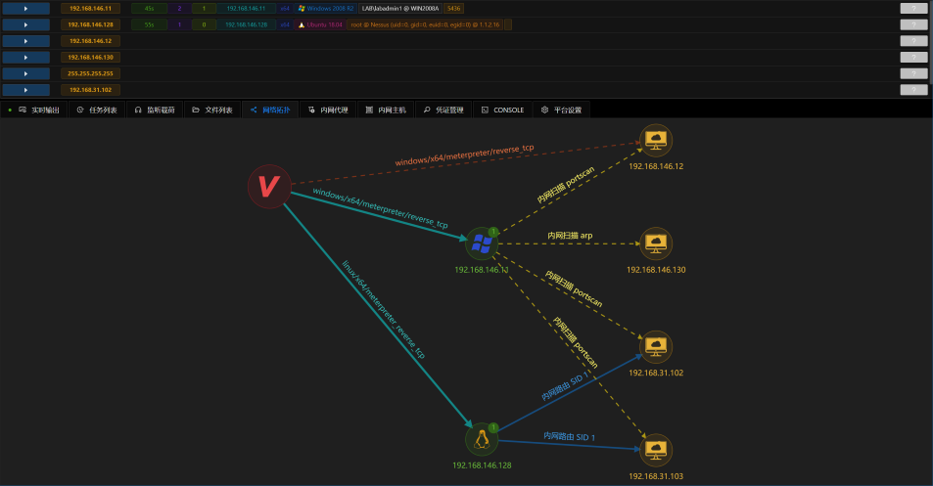This screenshot has height=486, width=933.
Task: Click the monitor icon for host 192.168.31.102
Action: 655,346
